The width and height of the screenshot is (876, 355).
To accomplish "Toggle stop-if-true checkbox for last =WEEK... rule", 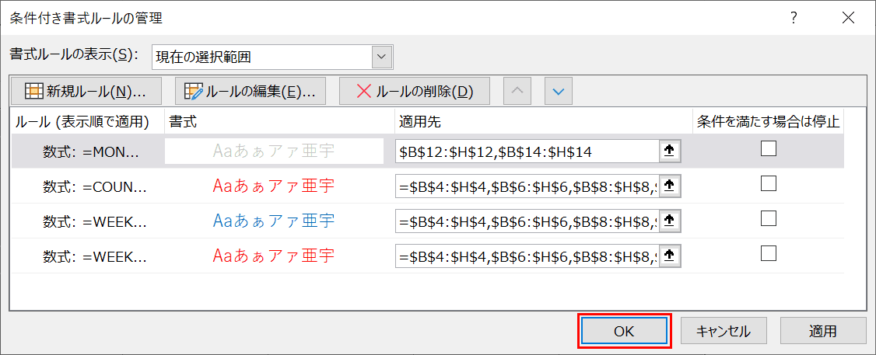I will pyautogui.click(x=769, y=253).
